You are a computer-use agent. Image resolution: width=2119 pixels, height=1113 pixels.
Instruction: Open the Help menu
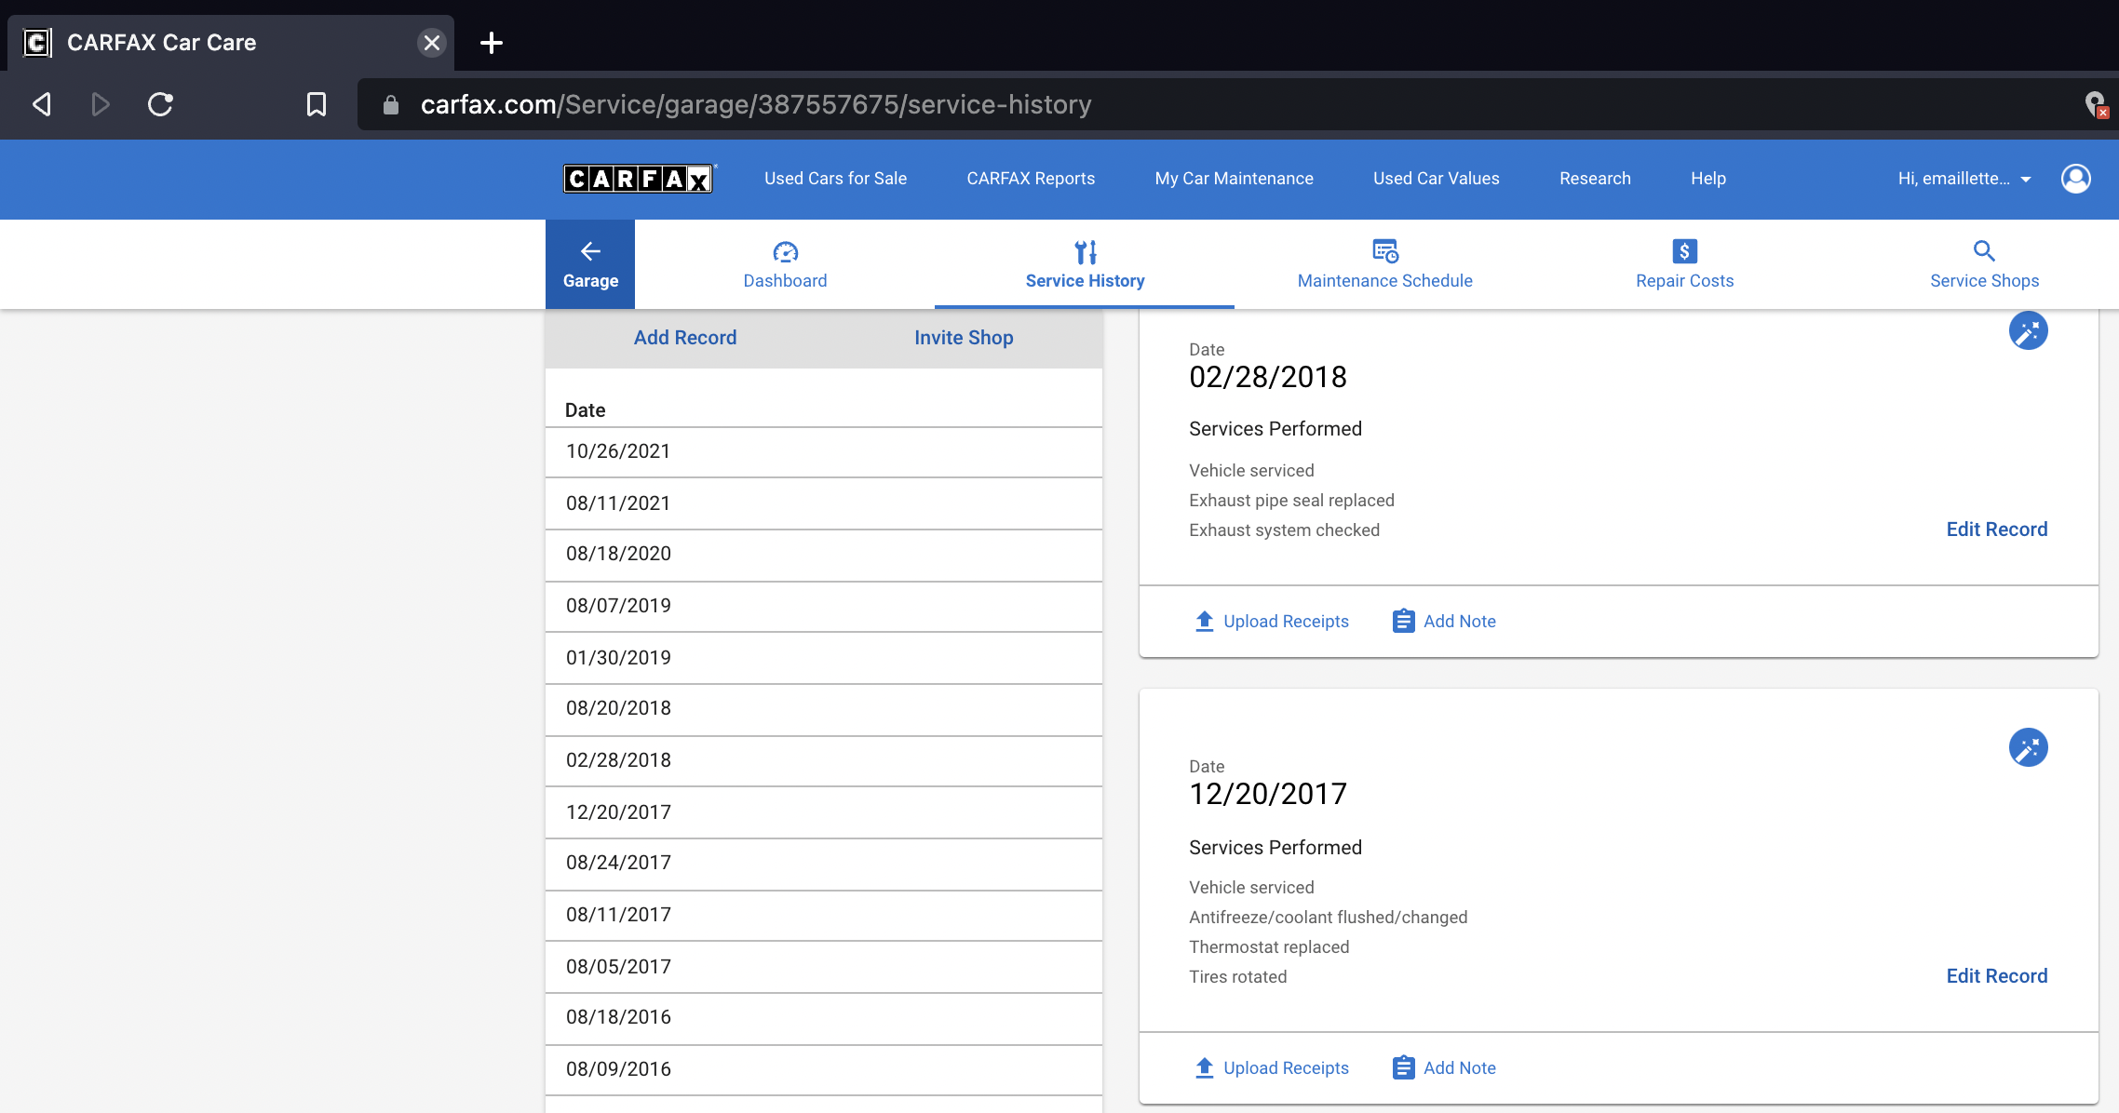click(x=1707, y=179)
